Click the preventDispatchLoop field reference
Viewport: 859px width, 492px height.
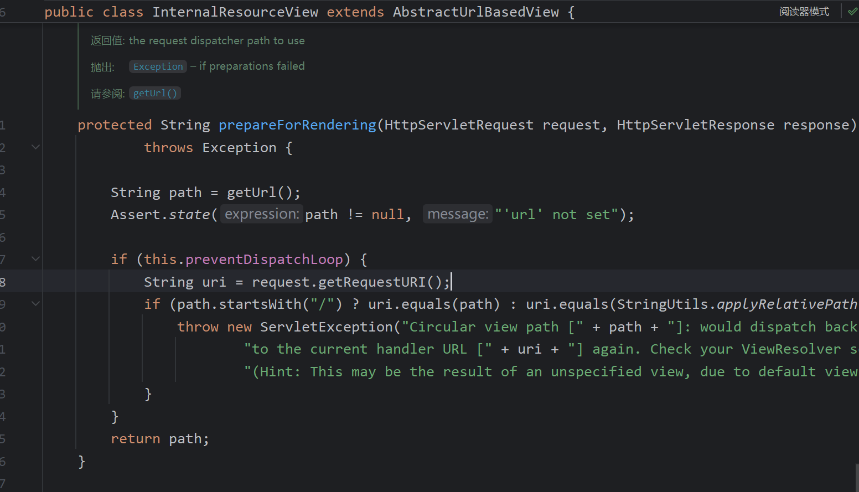tap(264, 260)
